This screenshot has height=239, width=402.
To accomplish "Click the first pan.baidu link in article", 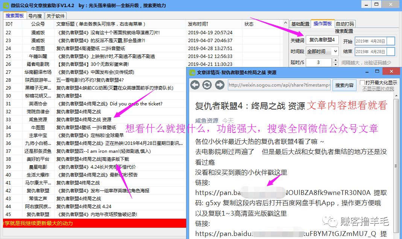I will tap(283, 193).
